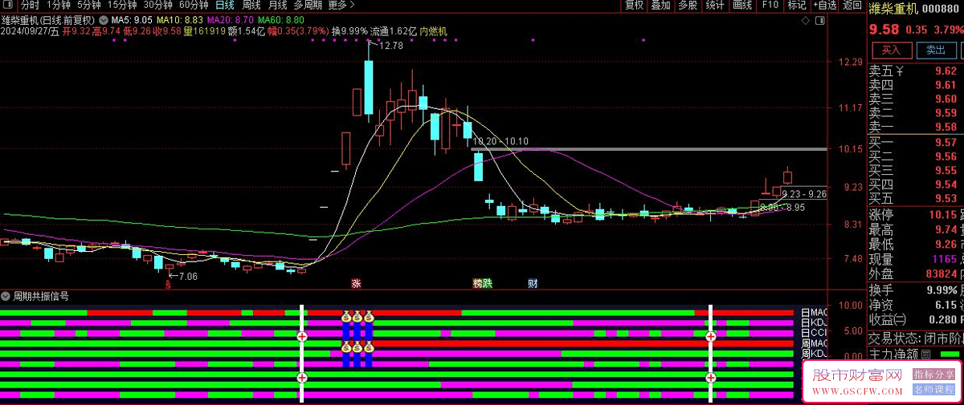Click the 潍柴重机 stock name in the quote panel
Image resolution: width=964 pixels, height=405 pixels.
(893, 8)
